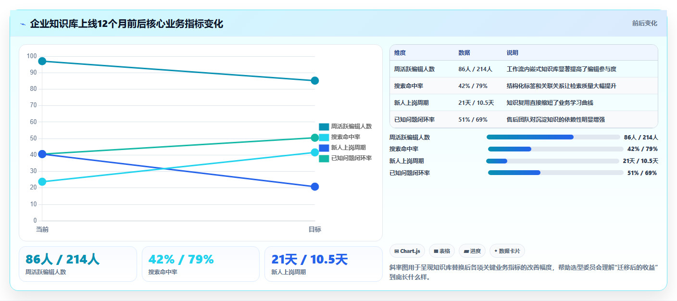Image resolution: width=677 pixels, height=301 pixels.
Task: Click the 数据卡片 chip
Action: (x=507, y=251)
